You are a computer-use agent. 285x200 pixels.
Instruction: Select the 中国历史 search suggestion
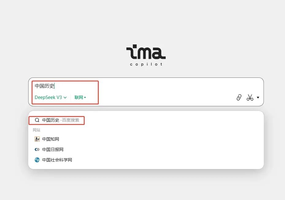(51, 120)
